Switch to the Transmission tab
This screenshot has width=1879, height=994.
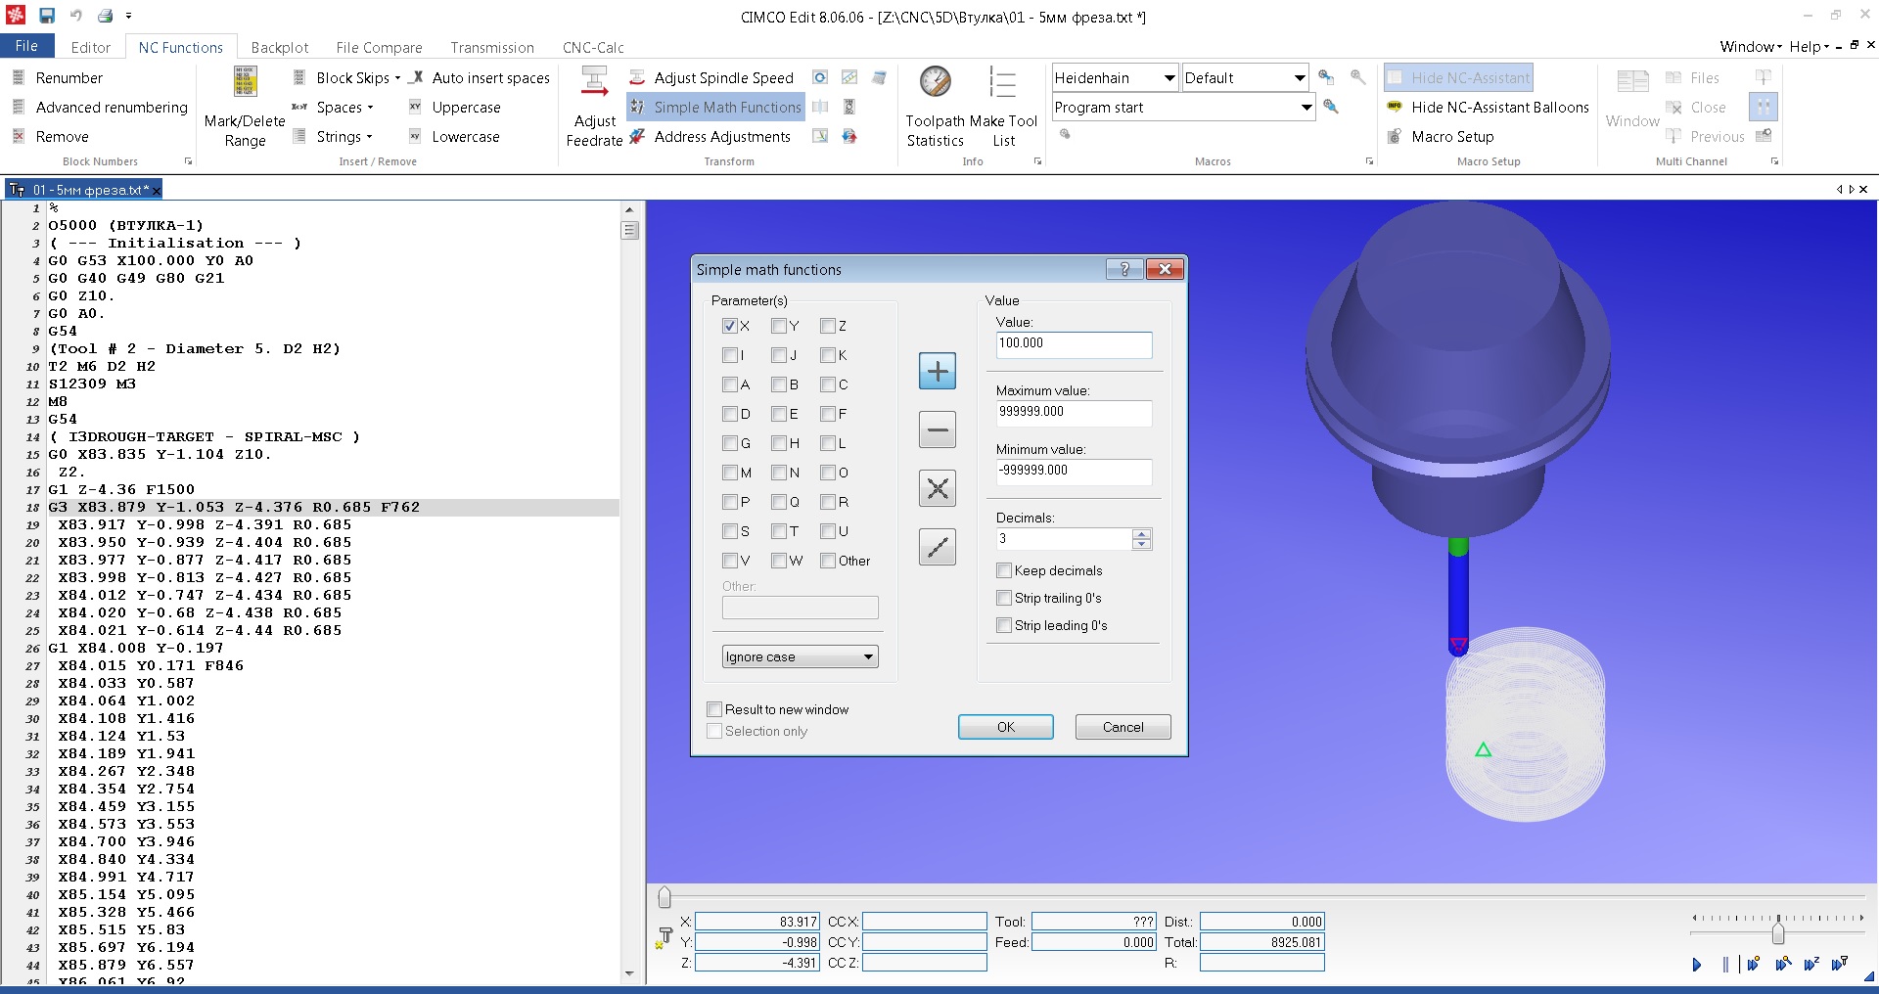[492, 47]
